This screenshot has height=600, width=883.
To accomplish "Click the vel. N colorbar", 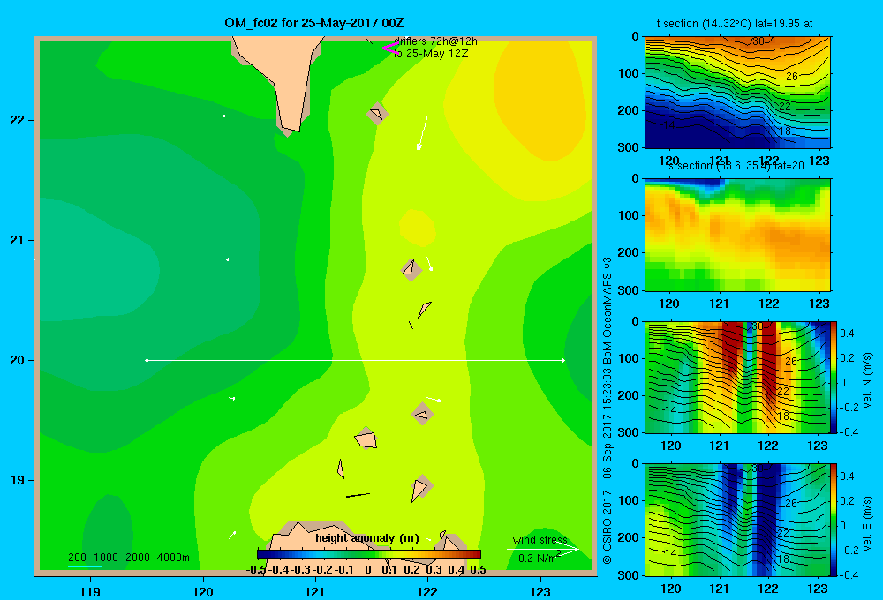I will coord(834,377).
